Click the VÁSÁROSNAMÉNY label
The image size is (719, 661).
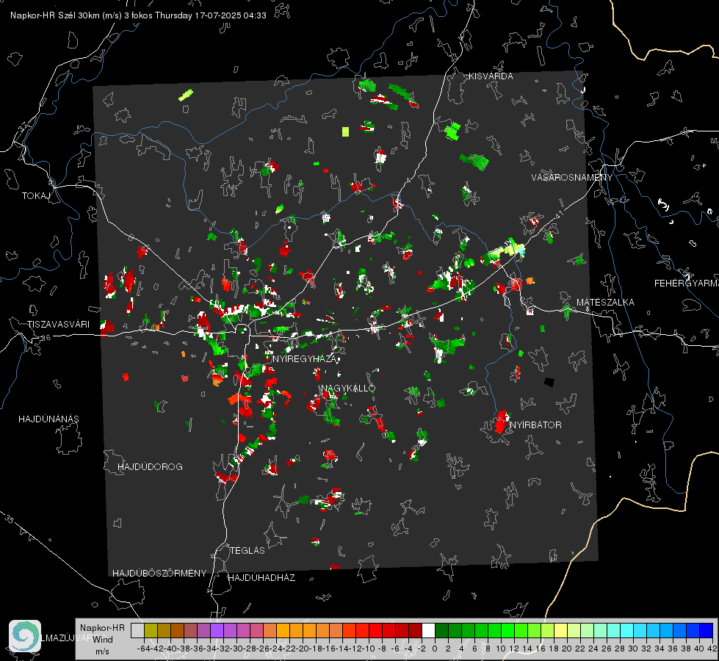[572, 177]
